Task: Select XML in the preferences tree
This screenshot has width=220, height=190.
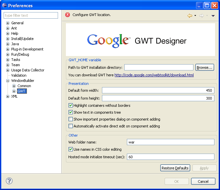Action: (x=14, y=96)
